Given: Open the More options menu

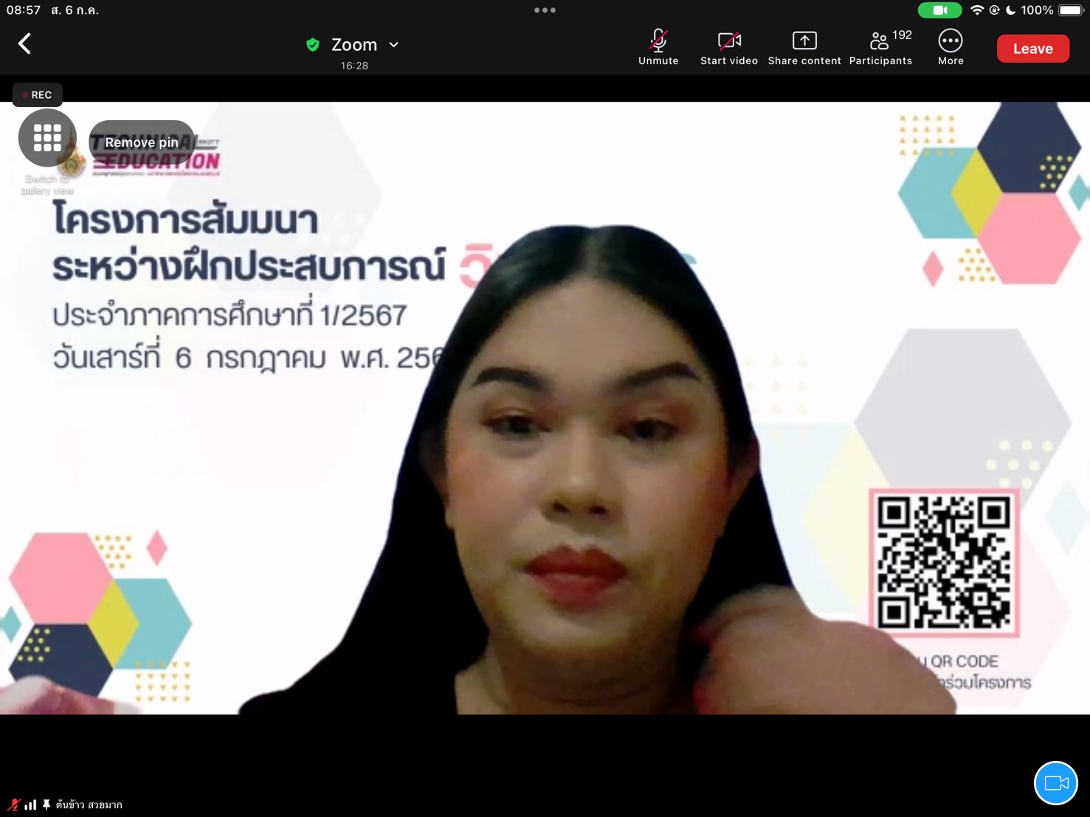Looking at the screenshot, I should coord(951,48).
